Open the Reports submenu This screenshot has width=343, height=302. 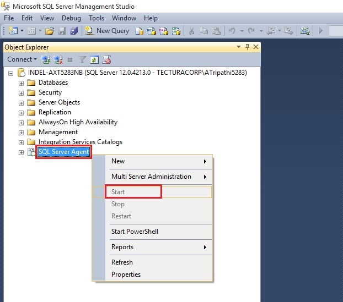click(122, 247)
